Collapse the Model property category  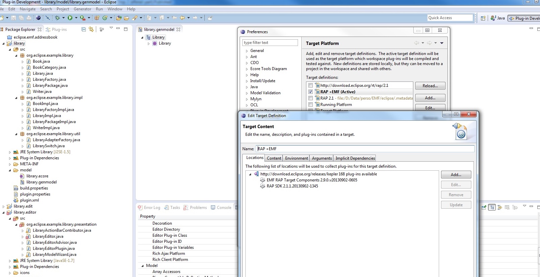(x=142, y=266)
